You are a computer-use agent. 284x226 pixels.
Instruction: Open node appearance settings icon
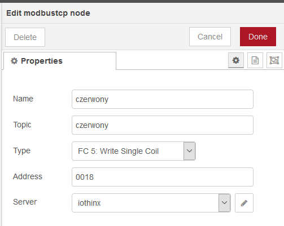click(274, 60)
